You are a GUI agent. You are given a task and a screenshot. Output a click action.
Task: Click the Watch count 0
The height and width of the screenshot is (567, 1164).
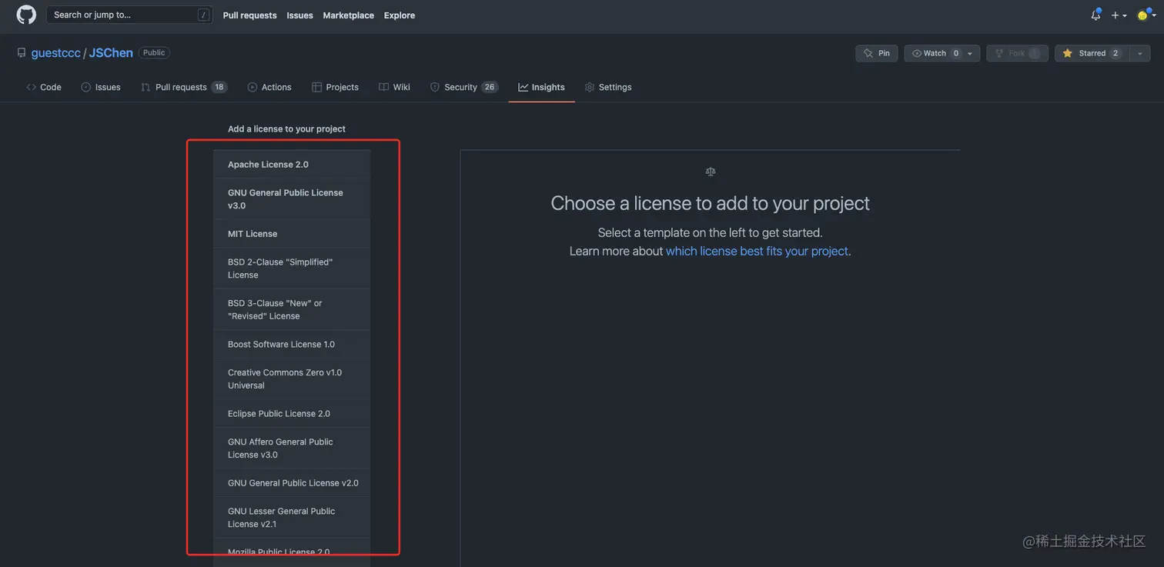coord(956,53)
